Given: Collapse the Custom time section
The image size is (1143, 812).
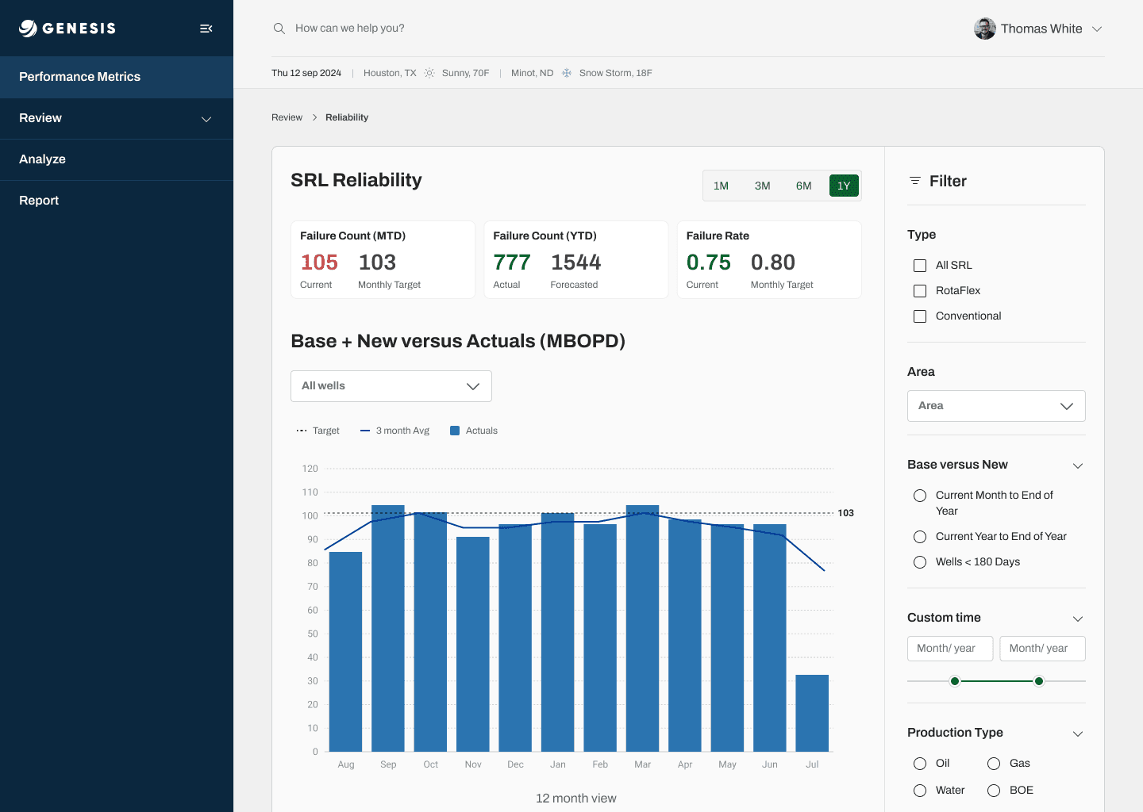Looking at the screenshot, I should tap(1078, 619).
